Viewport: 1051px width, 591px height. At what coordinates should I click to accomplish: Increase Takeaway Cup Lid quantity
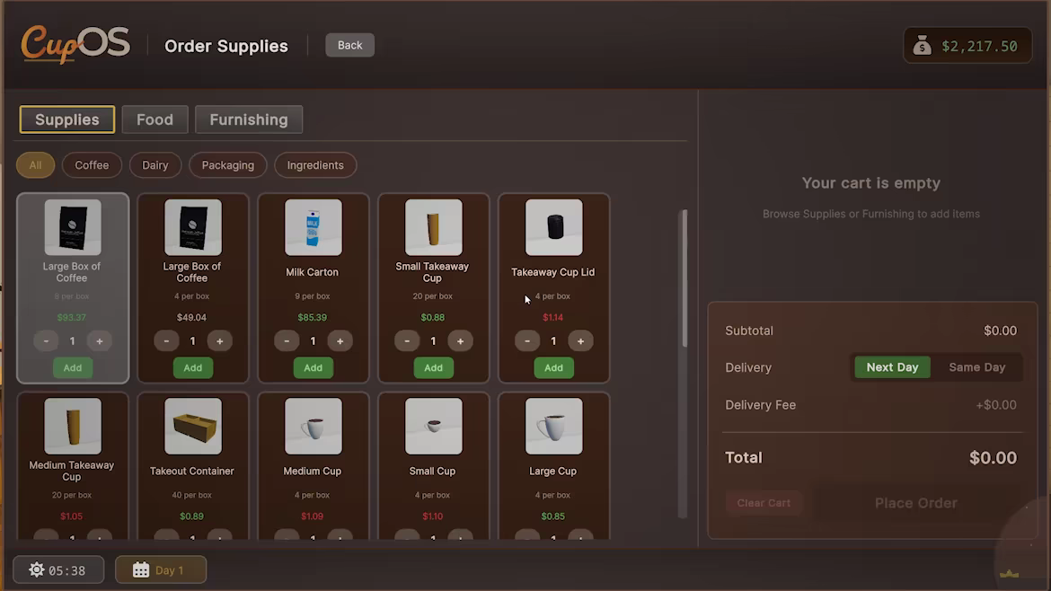[580, 341]
